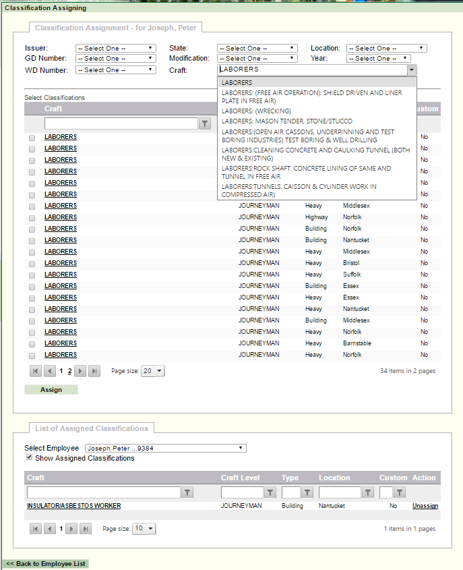Image resolution: width=463 pixels, height=570 pixels.
Task: Go back via Back to Employee List
Action: click(46, 564)
